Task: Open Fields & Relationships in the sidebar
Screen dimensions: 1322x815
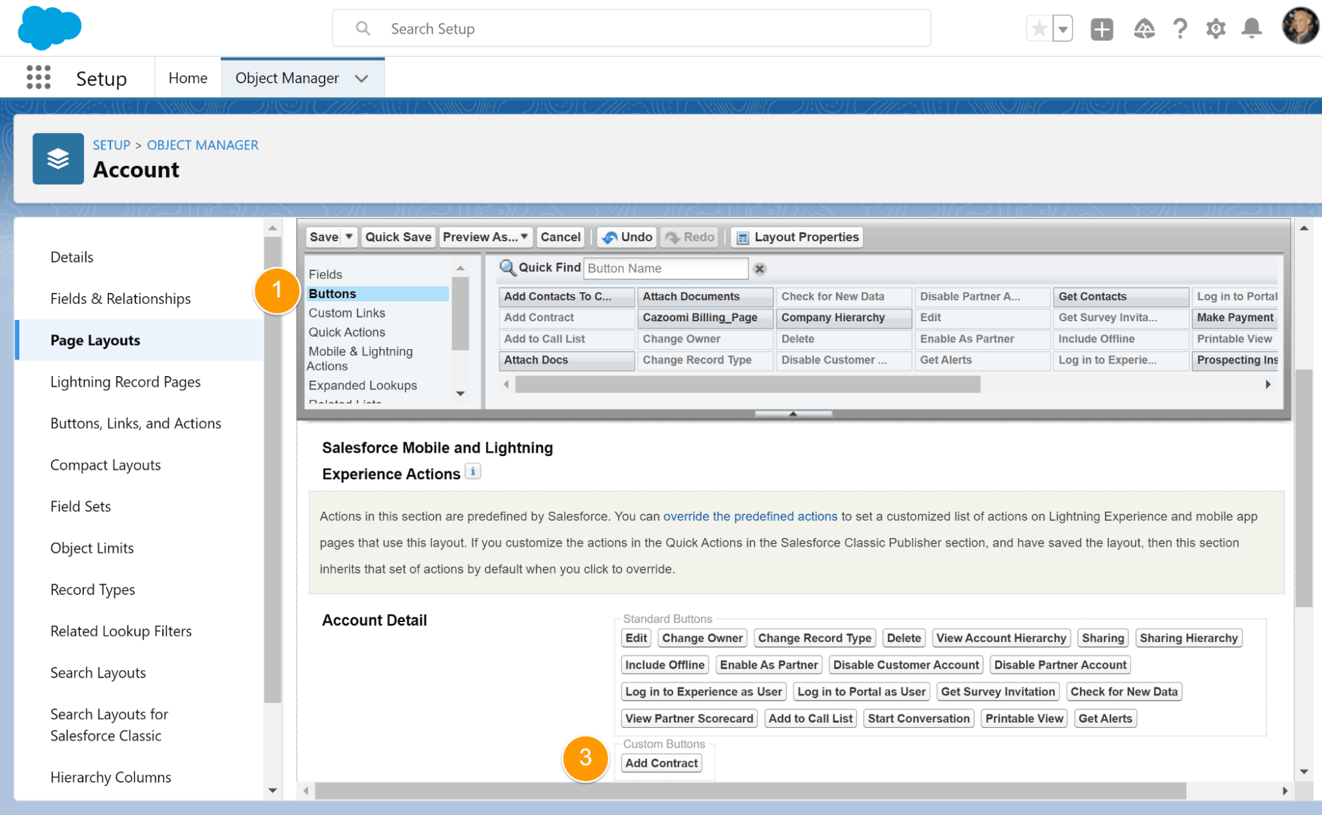Action: [120, 299]
